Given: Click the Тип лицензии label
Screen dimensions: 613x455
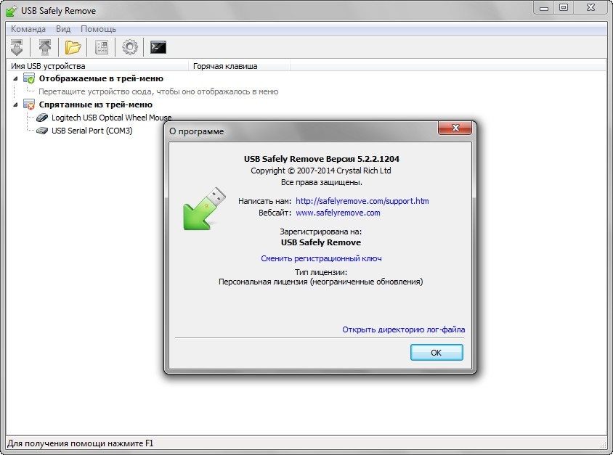Looking at the screenshot, I should click(x=321, y=272).
